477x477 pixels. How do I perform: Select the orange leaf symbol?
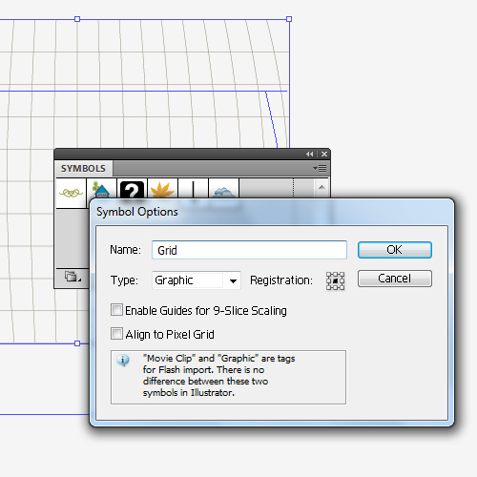162,189
